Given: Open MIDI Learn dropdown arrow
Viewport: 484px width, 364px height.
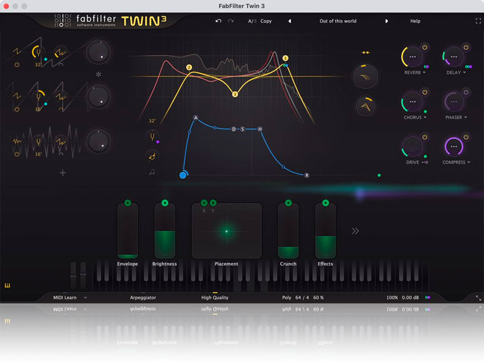Looking at the screenshot, I should pos(85,298).
